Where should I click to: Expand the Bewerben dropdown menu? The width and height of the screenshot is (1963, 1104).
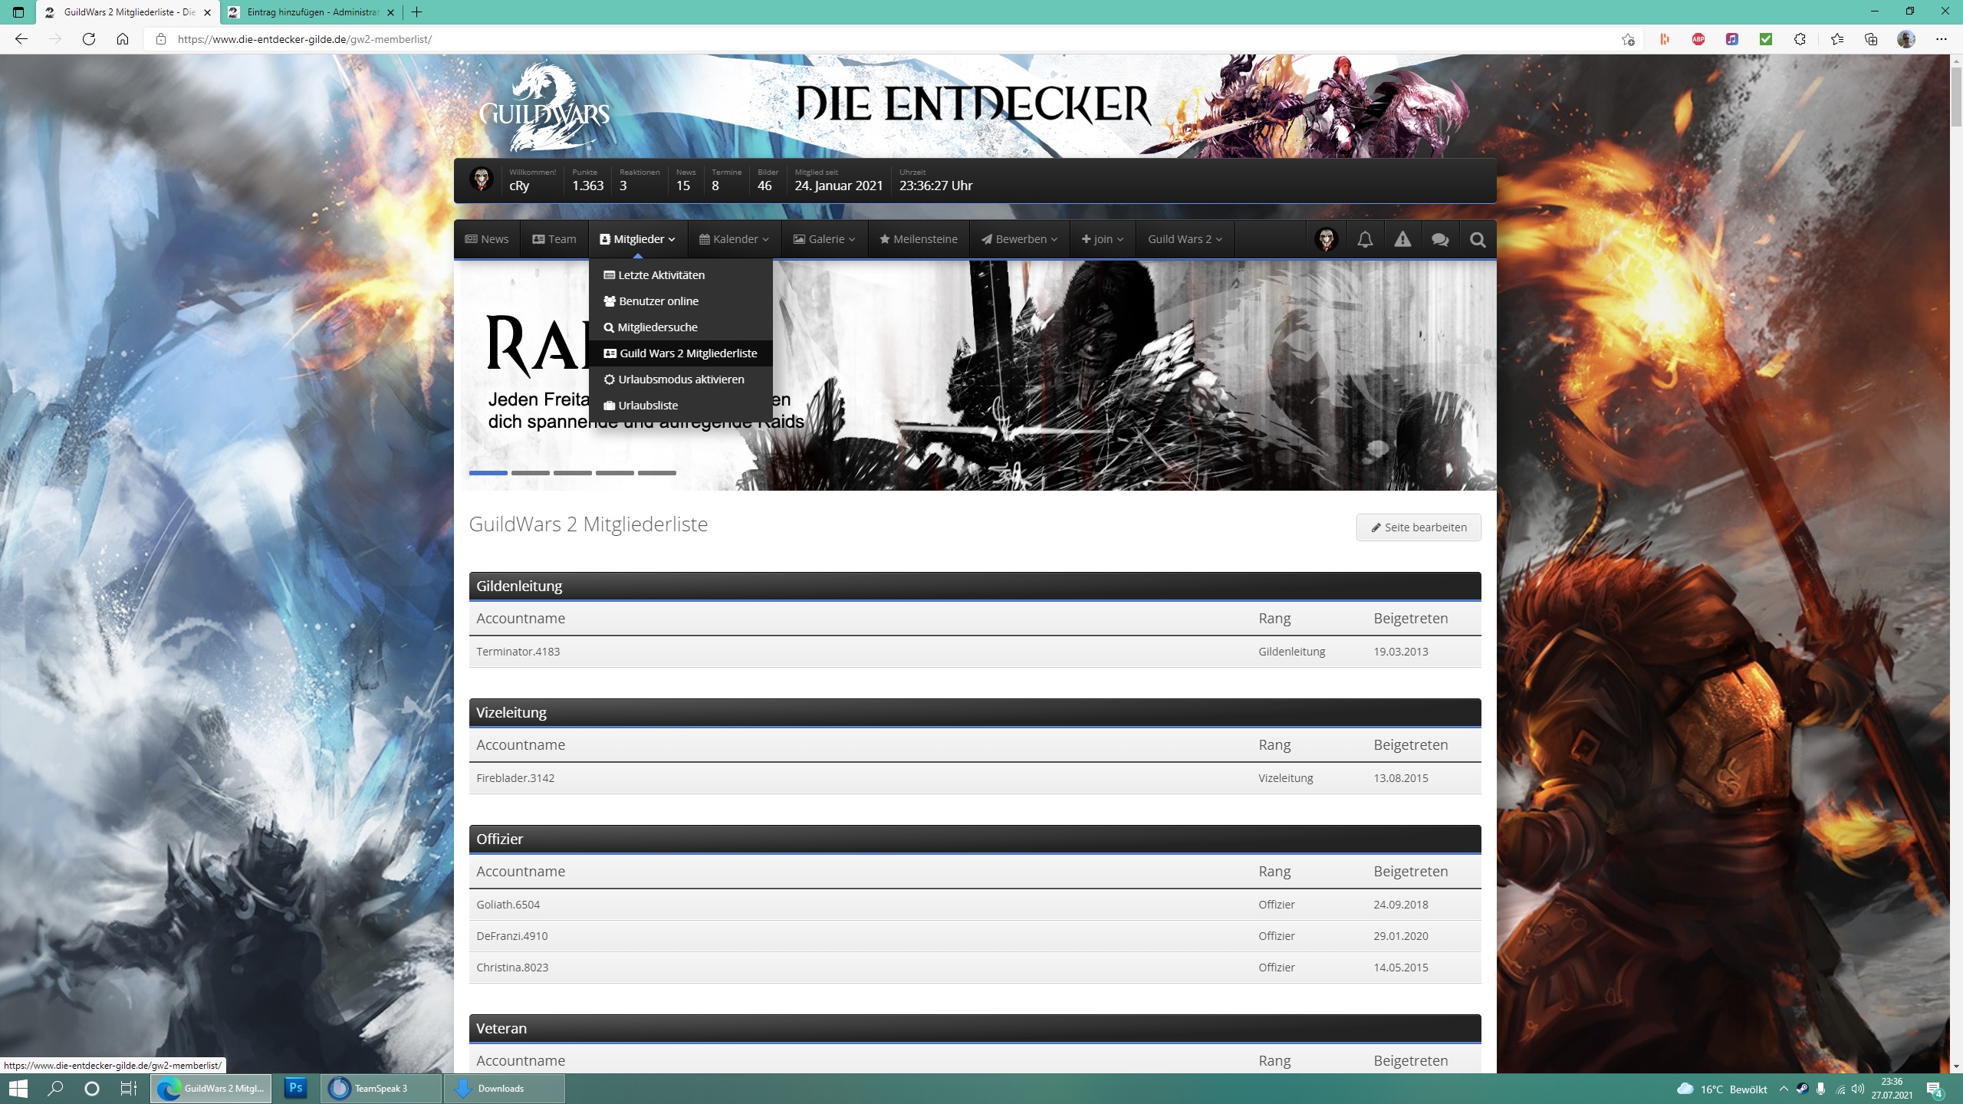point(1020,239)
